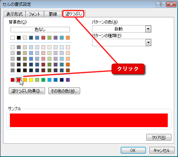178x157 pixels.
Task: Pick the lightest lavender tint under theme purple
Action: pos(56,47)
